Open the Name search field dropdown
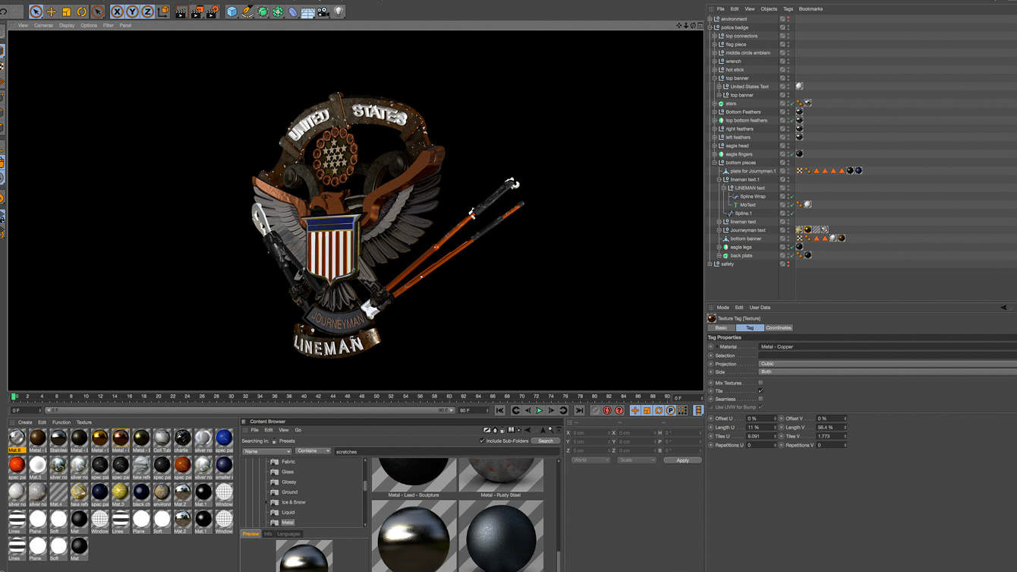Image resolution: width=1017 pixels, height=572 pixels. tap(266, 451)
